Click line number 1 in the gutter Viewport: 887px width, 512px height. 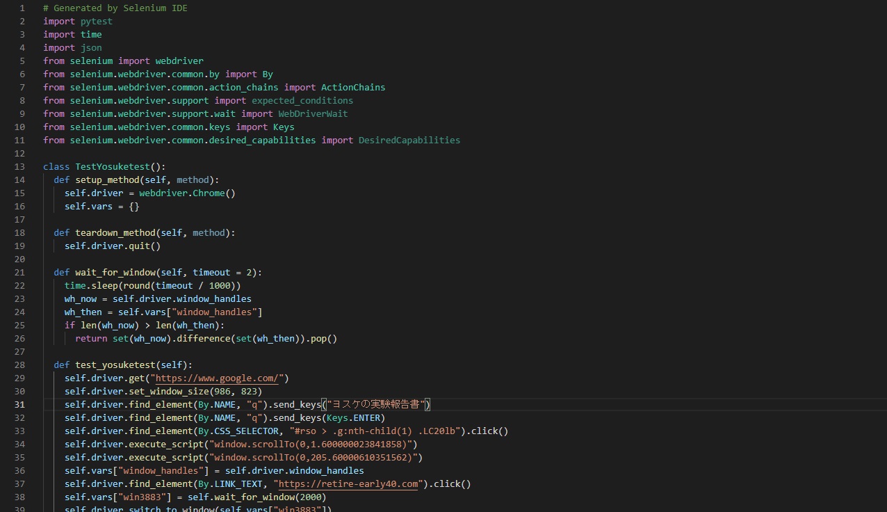22,8
